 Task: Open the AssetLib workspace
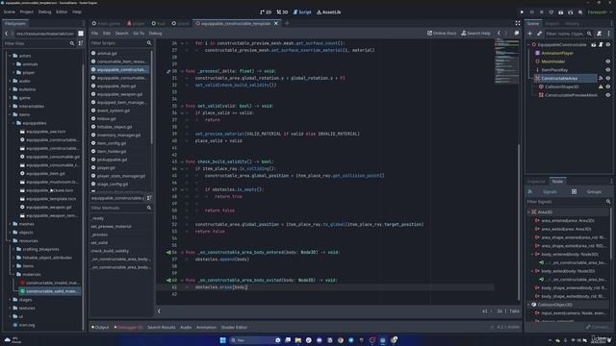(329, 12)
